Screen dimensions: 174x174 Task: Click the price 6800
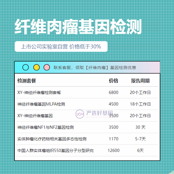pyautogui.click(x=113, y=93)
